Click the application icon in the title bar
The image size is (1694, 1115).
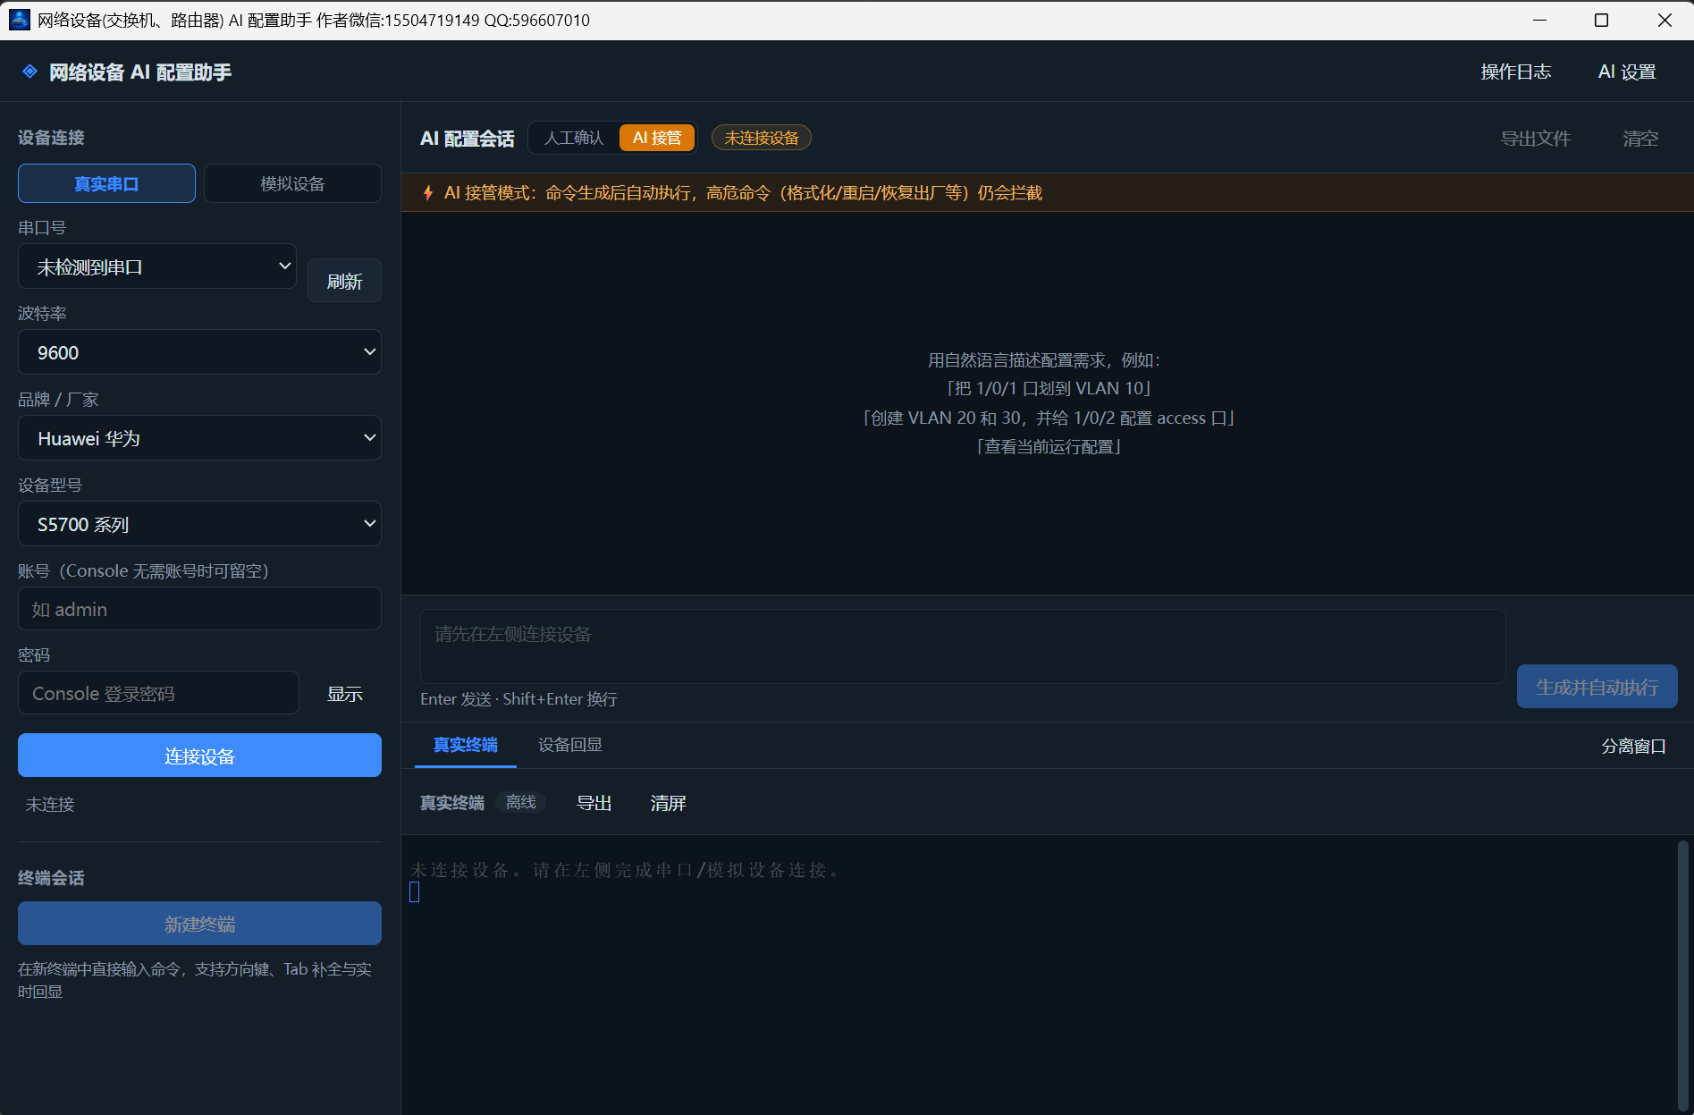tap(19, 20)
